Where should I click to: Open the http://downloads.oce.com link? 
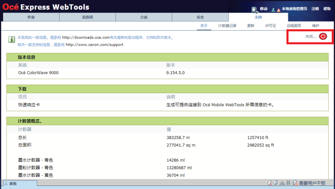click(86, 38)
